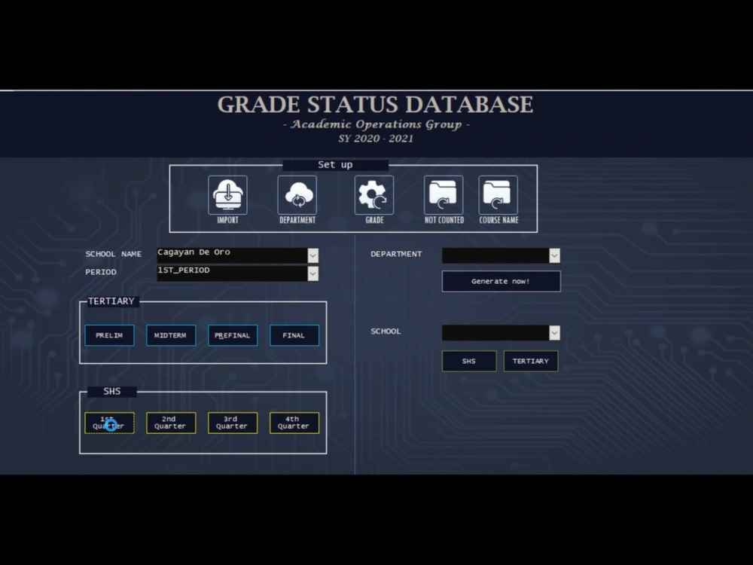Click the COURSE NAME label text
Screen dimensions: 753x565
coord(498,220)
